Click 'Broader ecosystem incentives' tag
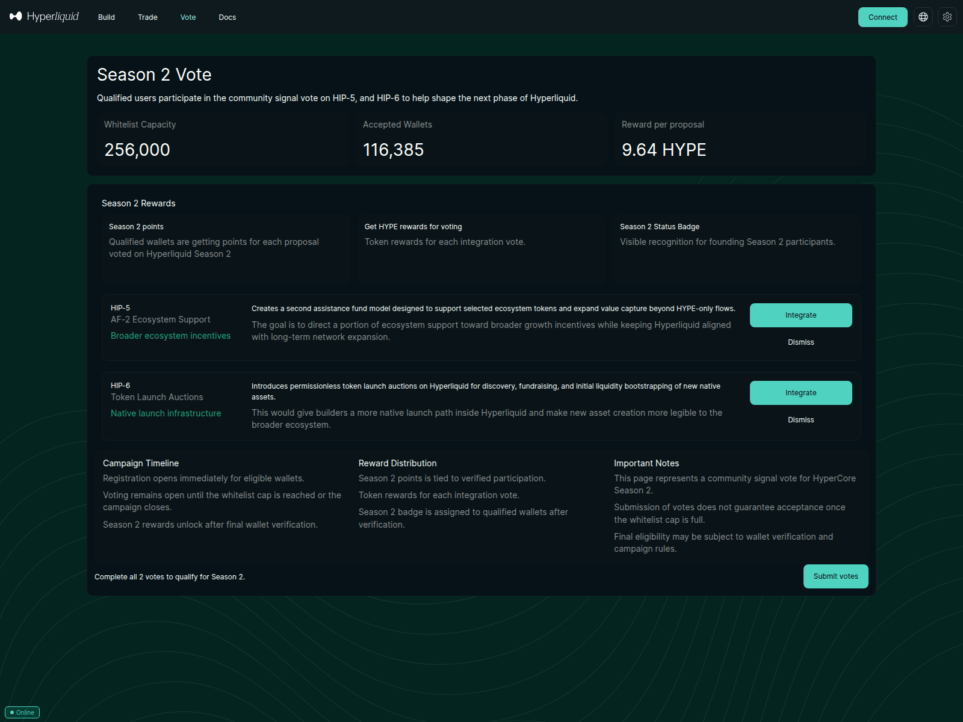Image resolution: width=963 pixels, height=722 pixels. pyautogui.click(x=171, y=336)
